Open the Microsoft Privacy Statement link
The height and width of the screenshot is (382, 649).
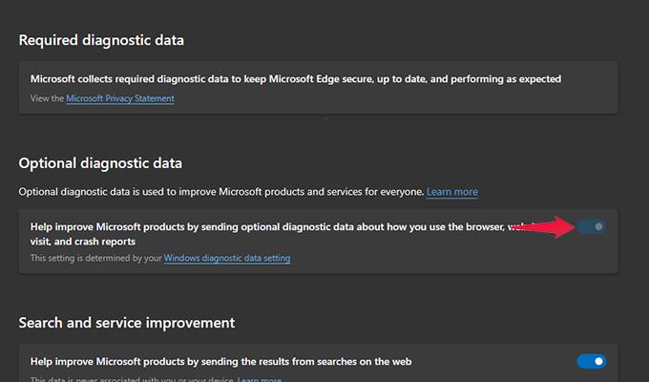tap(120, 98)
